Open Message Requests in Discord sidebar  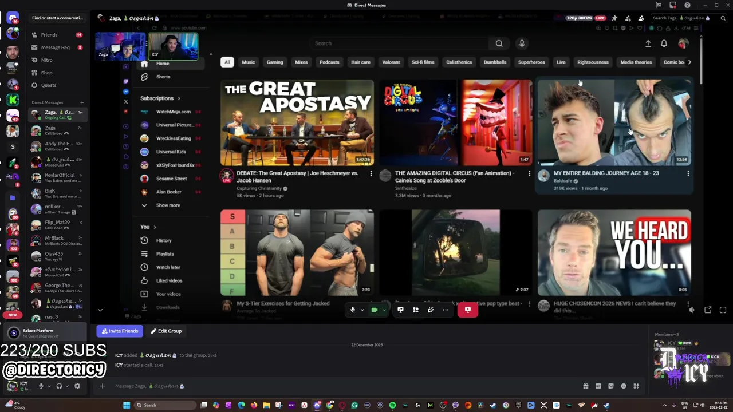(x=56, y=47)
